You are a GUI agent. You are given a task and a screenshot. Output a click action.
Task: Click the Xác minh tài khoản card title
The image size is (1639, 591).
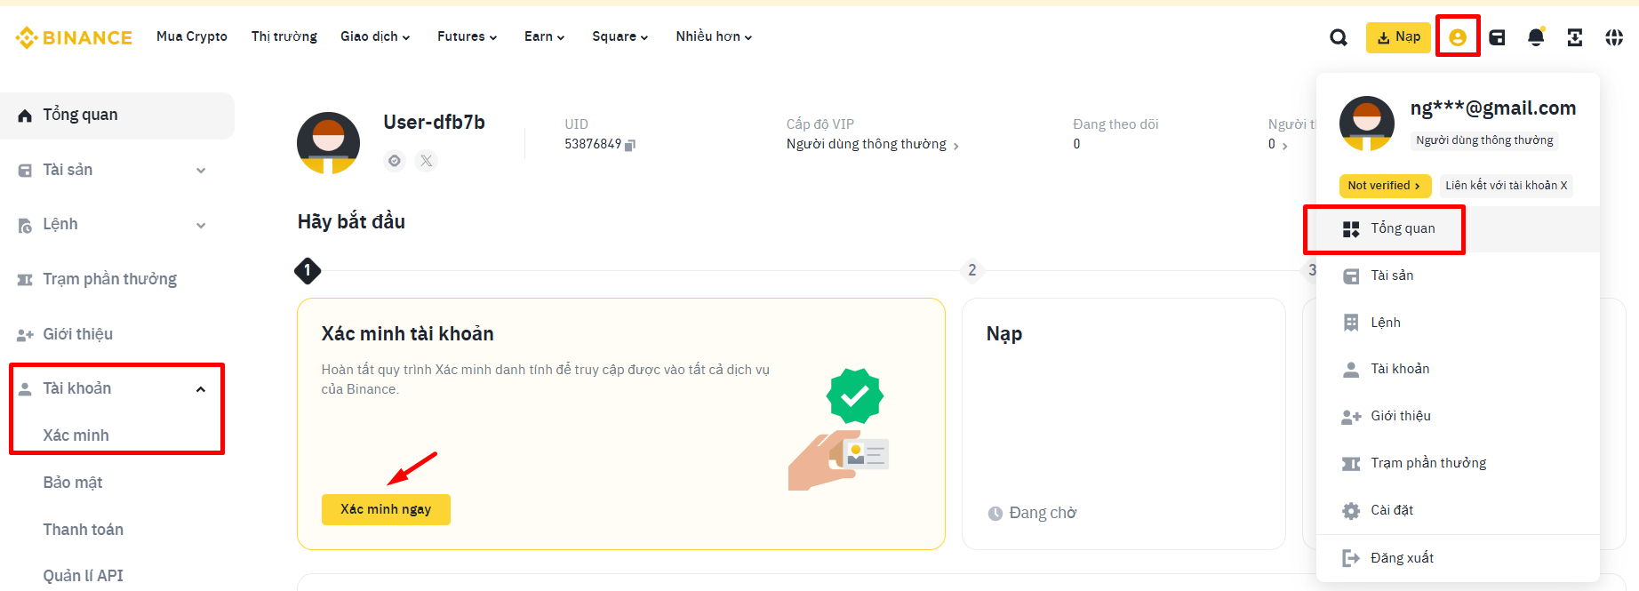(408, 334)
